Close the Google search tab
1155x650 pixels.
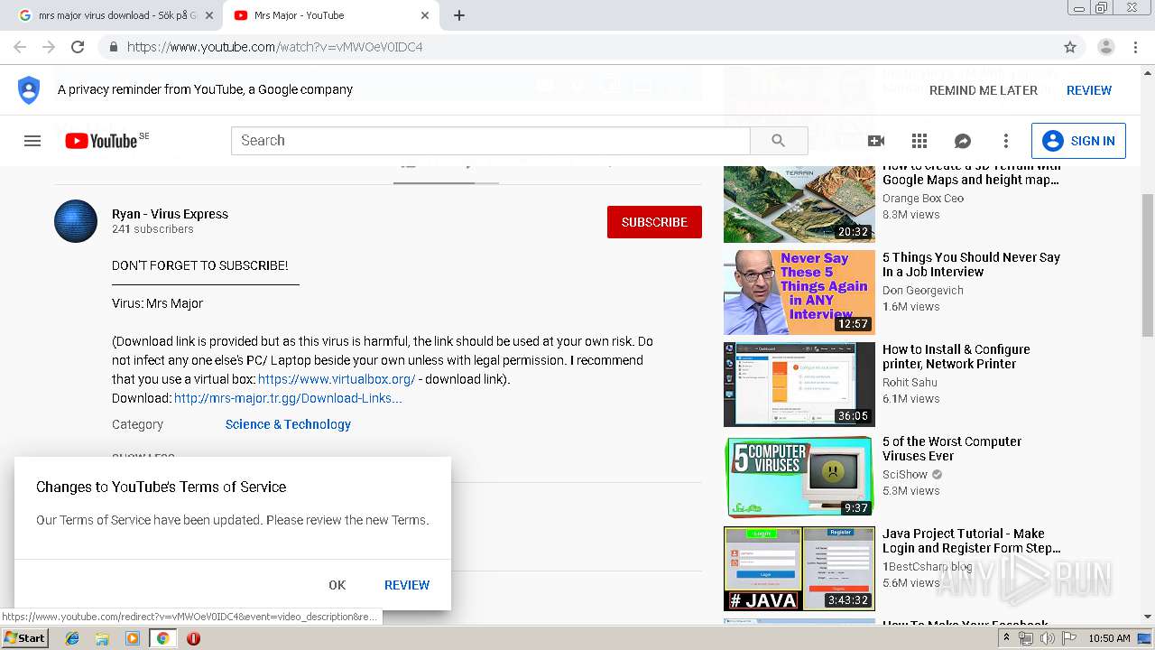pos(209,15)
